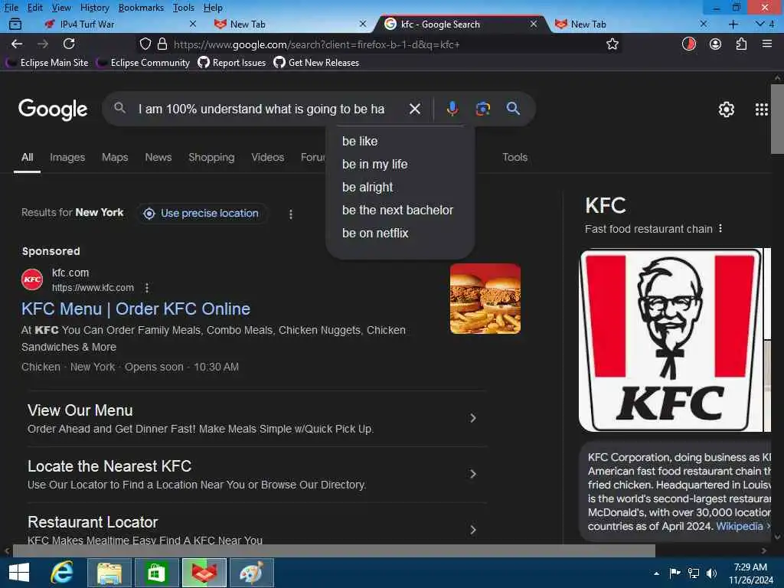784x588 pixels.
Task: Select the News search tab
Action: coord(158,157)
